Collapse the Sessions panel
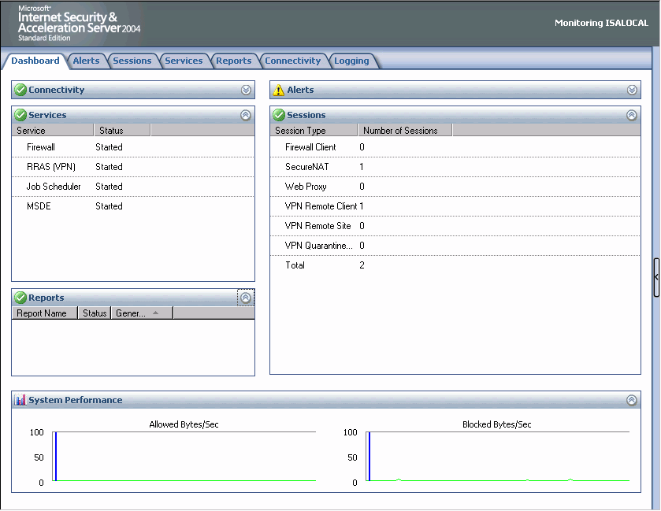 coord(632,116)
